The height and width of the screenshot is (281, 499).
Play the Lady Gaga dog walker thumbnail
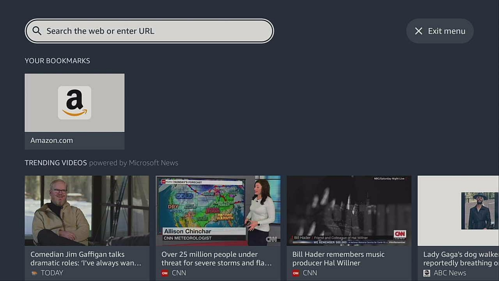tap(458, 211)
